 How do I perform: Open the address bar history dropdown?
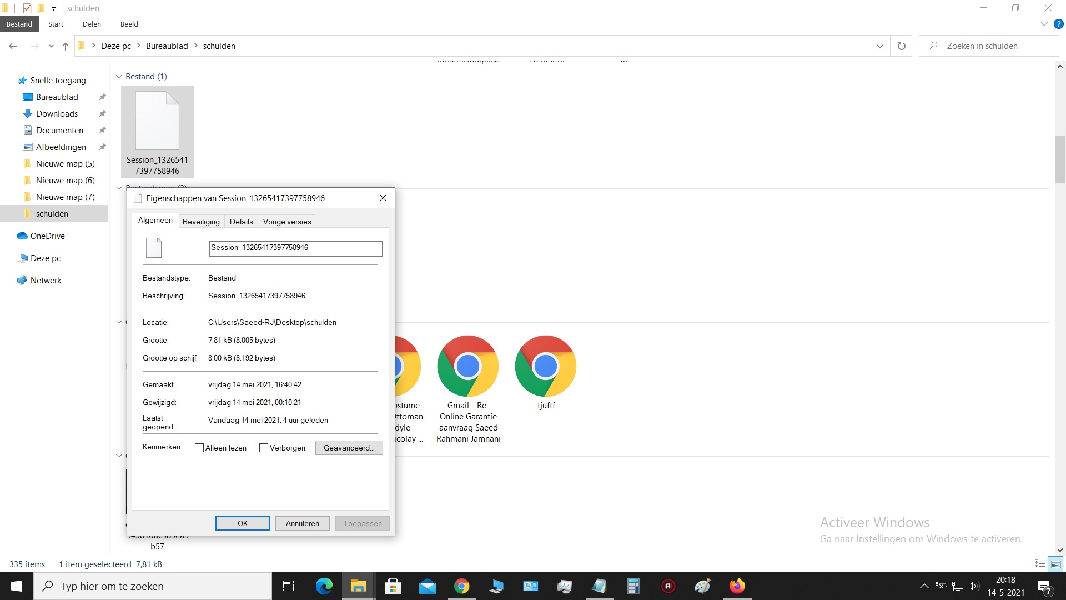pyautogui.click(x=879, y=46)
